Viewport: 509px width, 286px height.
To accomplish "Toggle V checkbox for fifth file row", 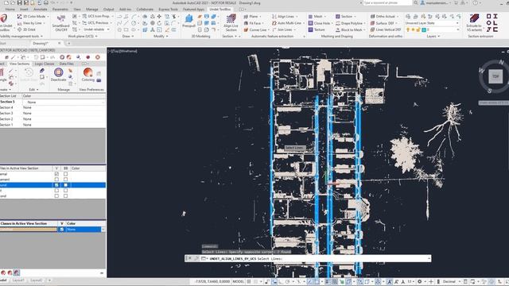I will click(56, 196).
